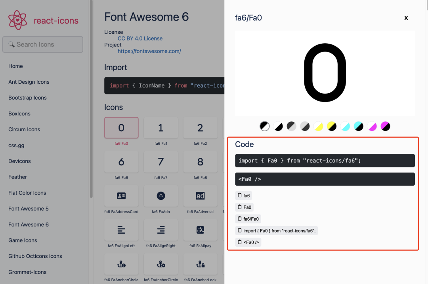Choose the magenta and black swatch
The width and height of the screenshot is (428, 284).
pos(385,126)
